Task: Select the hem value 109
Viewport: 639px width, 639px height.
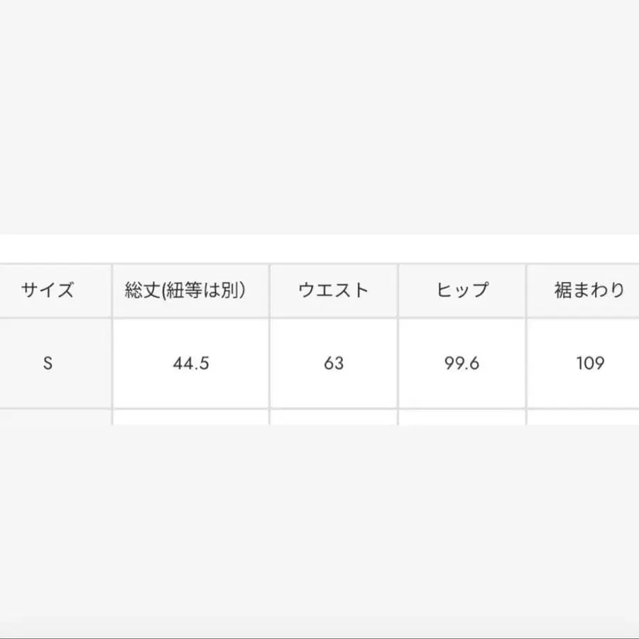Action: point(589,363)
